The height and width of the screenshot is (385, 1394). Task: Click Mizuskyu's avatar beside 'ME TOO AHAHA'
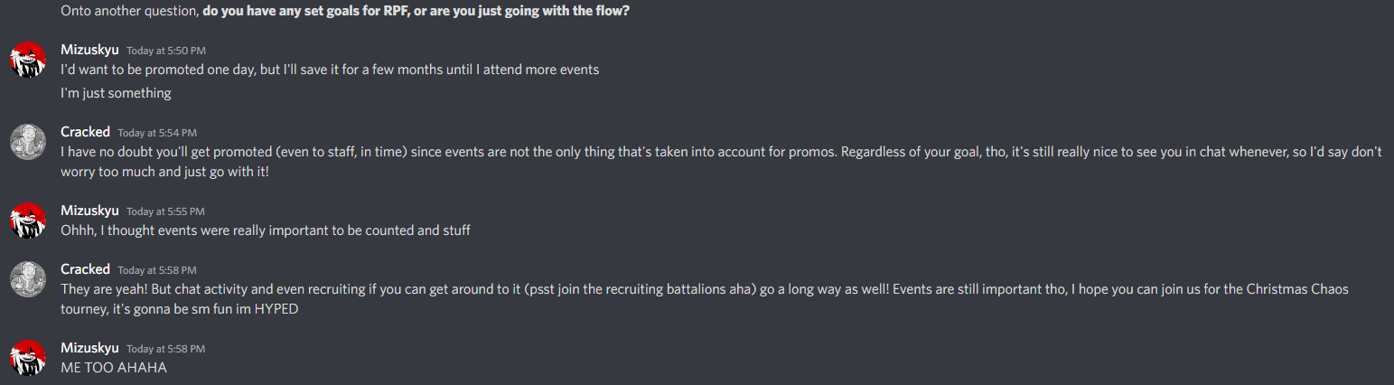coord(28,358)
